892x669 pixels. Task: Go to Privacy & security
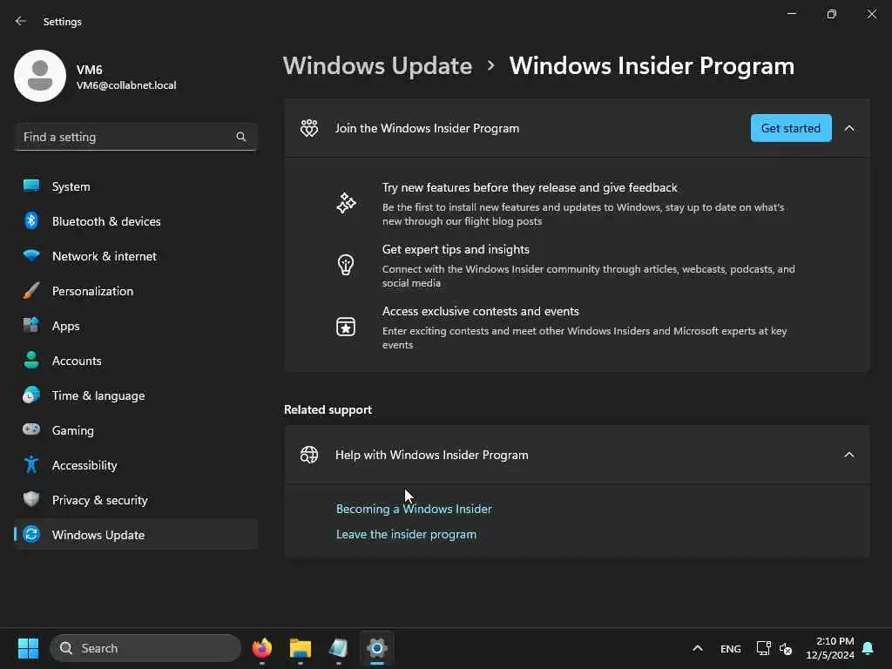pos(136,499)
